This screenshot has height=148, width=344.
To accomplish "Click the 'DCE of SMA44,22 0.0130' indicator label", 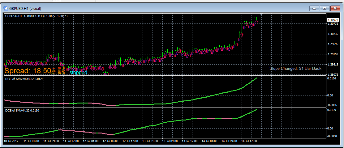I will pyautogui.click(x=22, y=111).
